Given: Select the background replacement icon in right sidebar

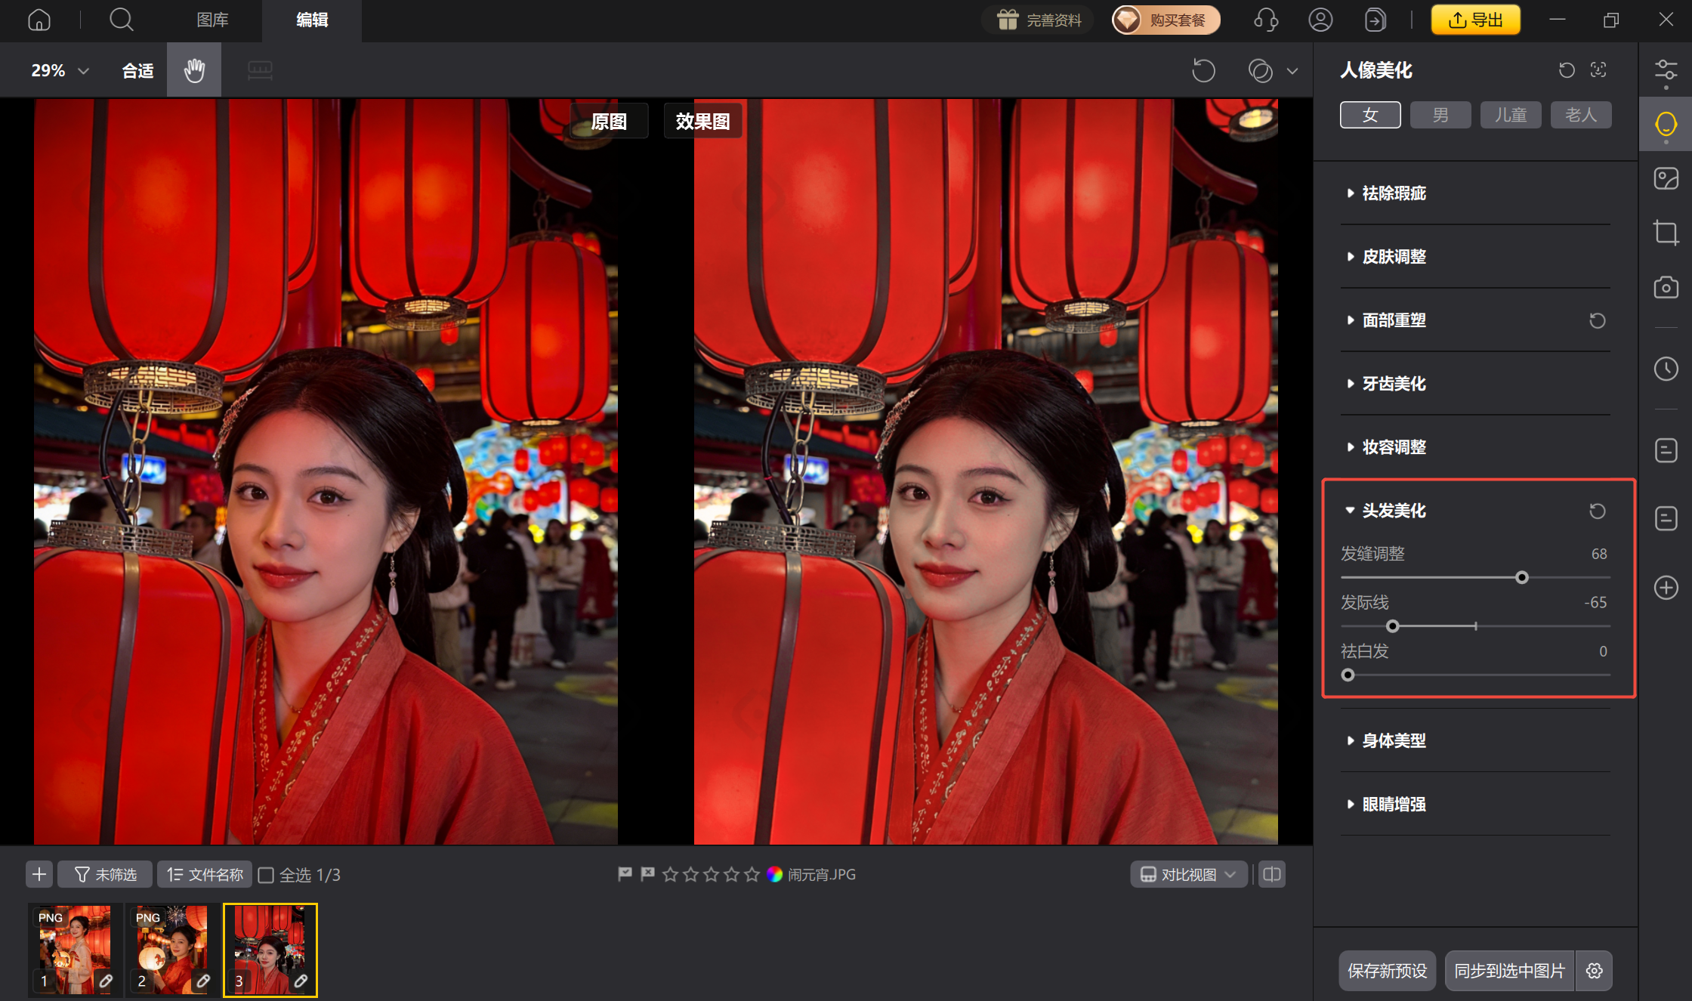Looking at the screenshot, I should tap(1666, 178).
